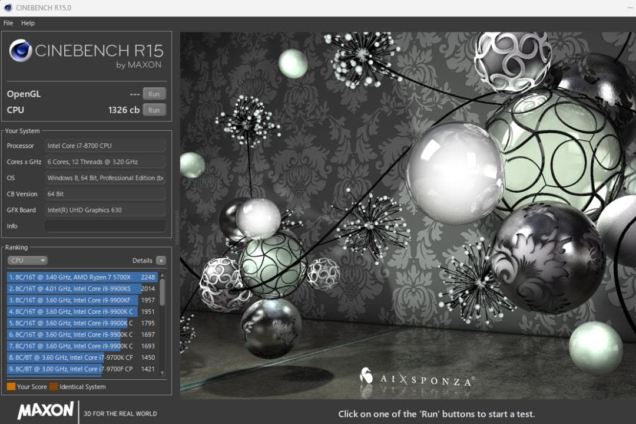Viewport: 636px width, 424px height.
Task: Click the Info input field
Action: click(x=105, y=226)
